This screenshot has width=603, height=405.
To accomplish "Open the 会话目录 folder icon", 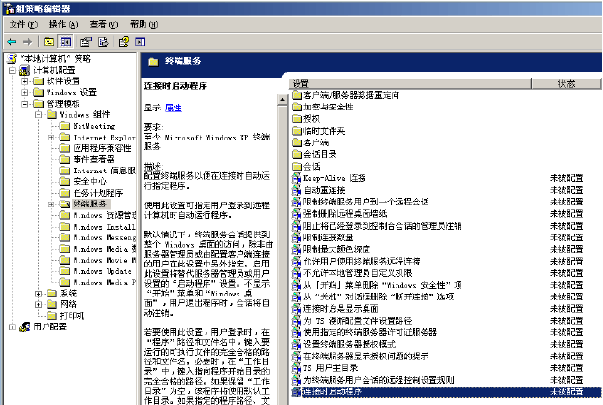I will 297,154.
